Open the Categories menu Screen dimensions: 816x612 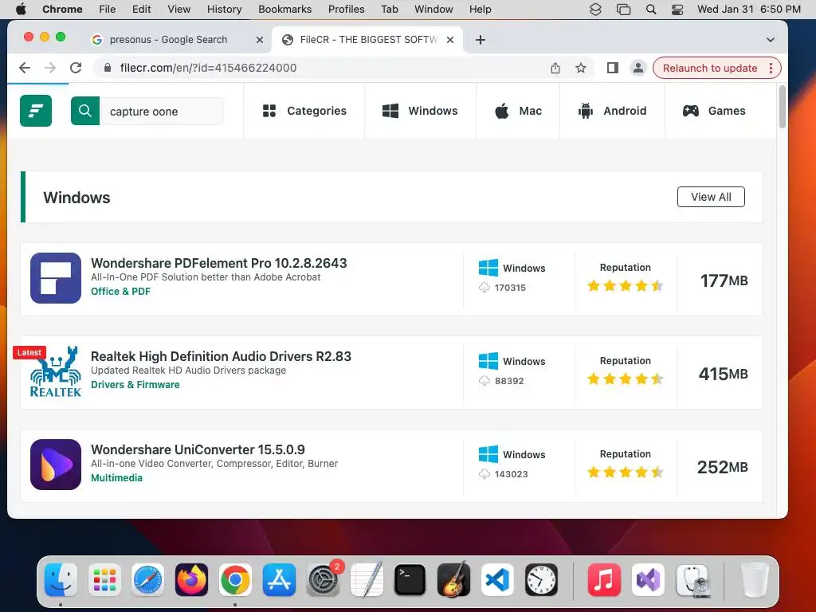304,111
